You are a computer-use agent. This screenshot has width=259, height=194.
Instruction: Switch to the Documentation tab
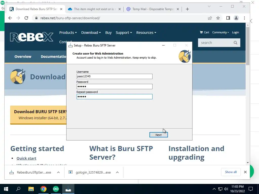[x=54, y=57]
